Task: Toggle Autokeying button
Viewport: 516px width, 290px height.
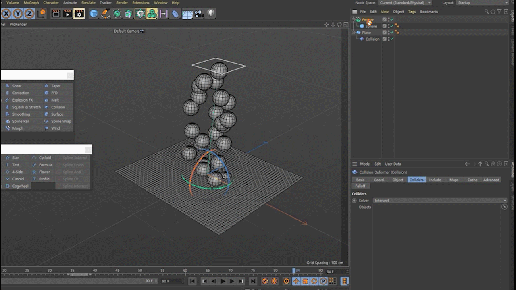Action: 275,281
